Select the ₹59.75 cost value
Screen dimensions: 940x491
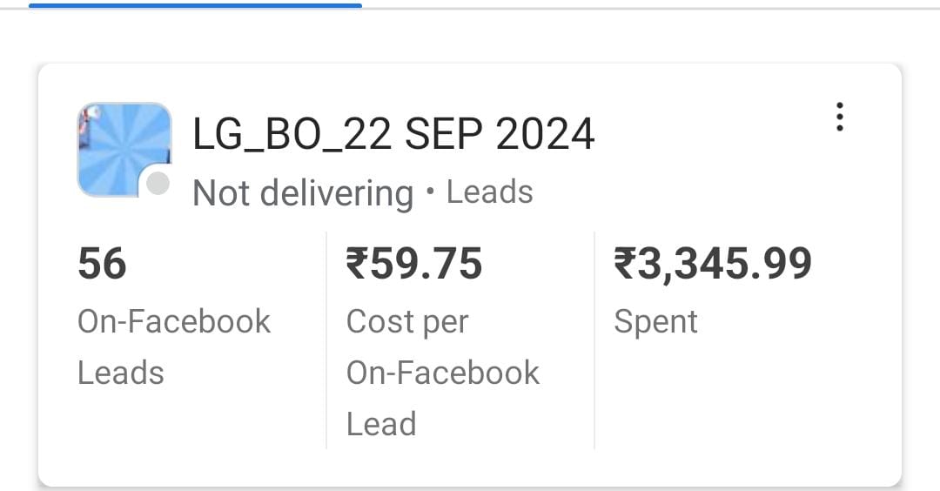coord(413,264)
